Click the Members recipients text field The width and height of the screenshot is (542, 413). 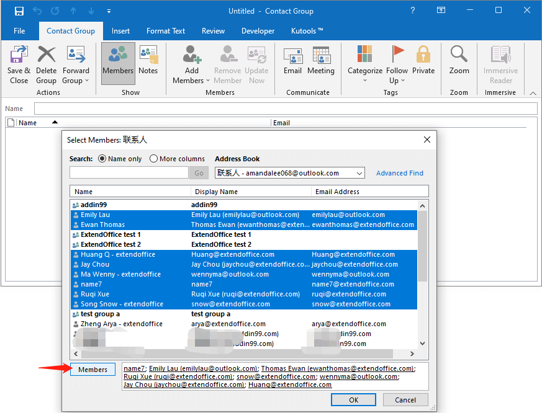tap(275, 376)
